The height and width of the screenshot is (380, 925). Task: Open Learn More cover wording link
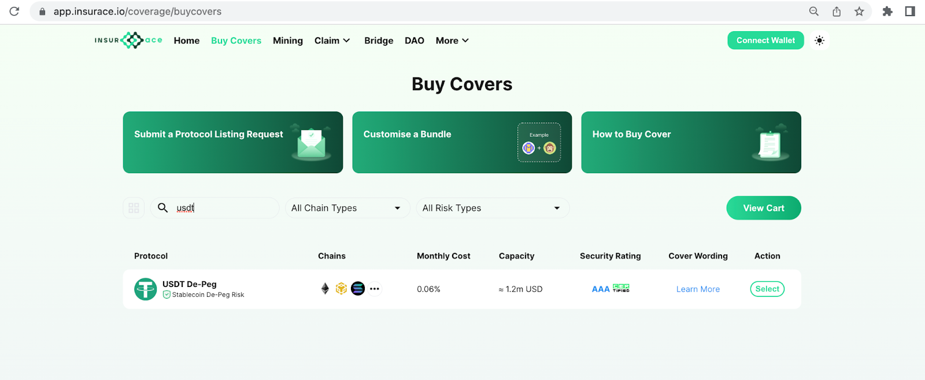698,289
